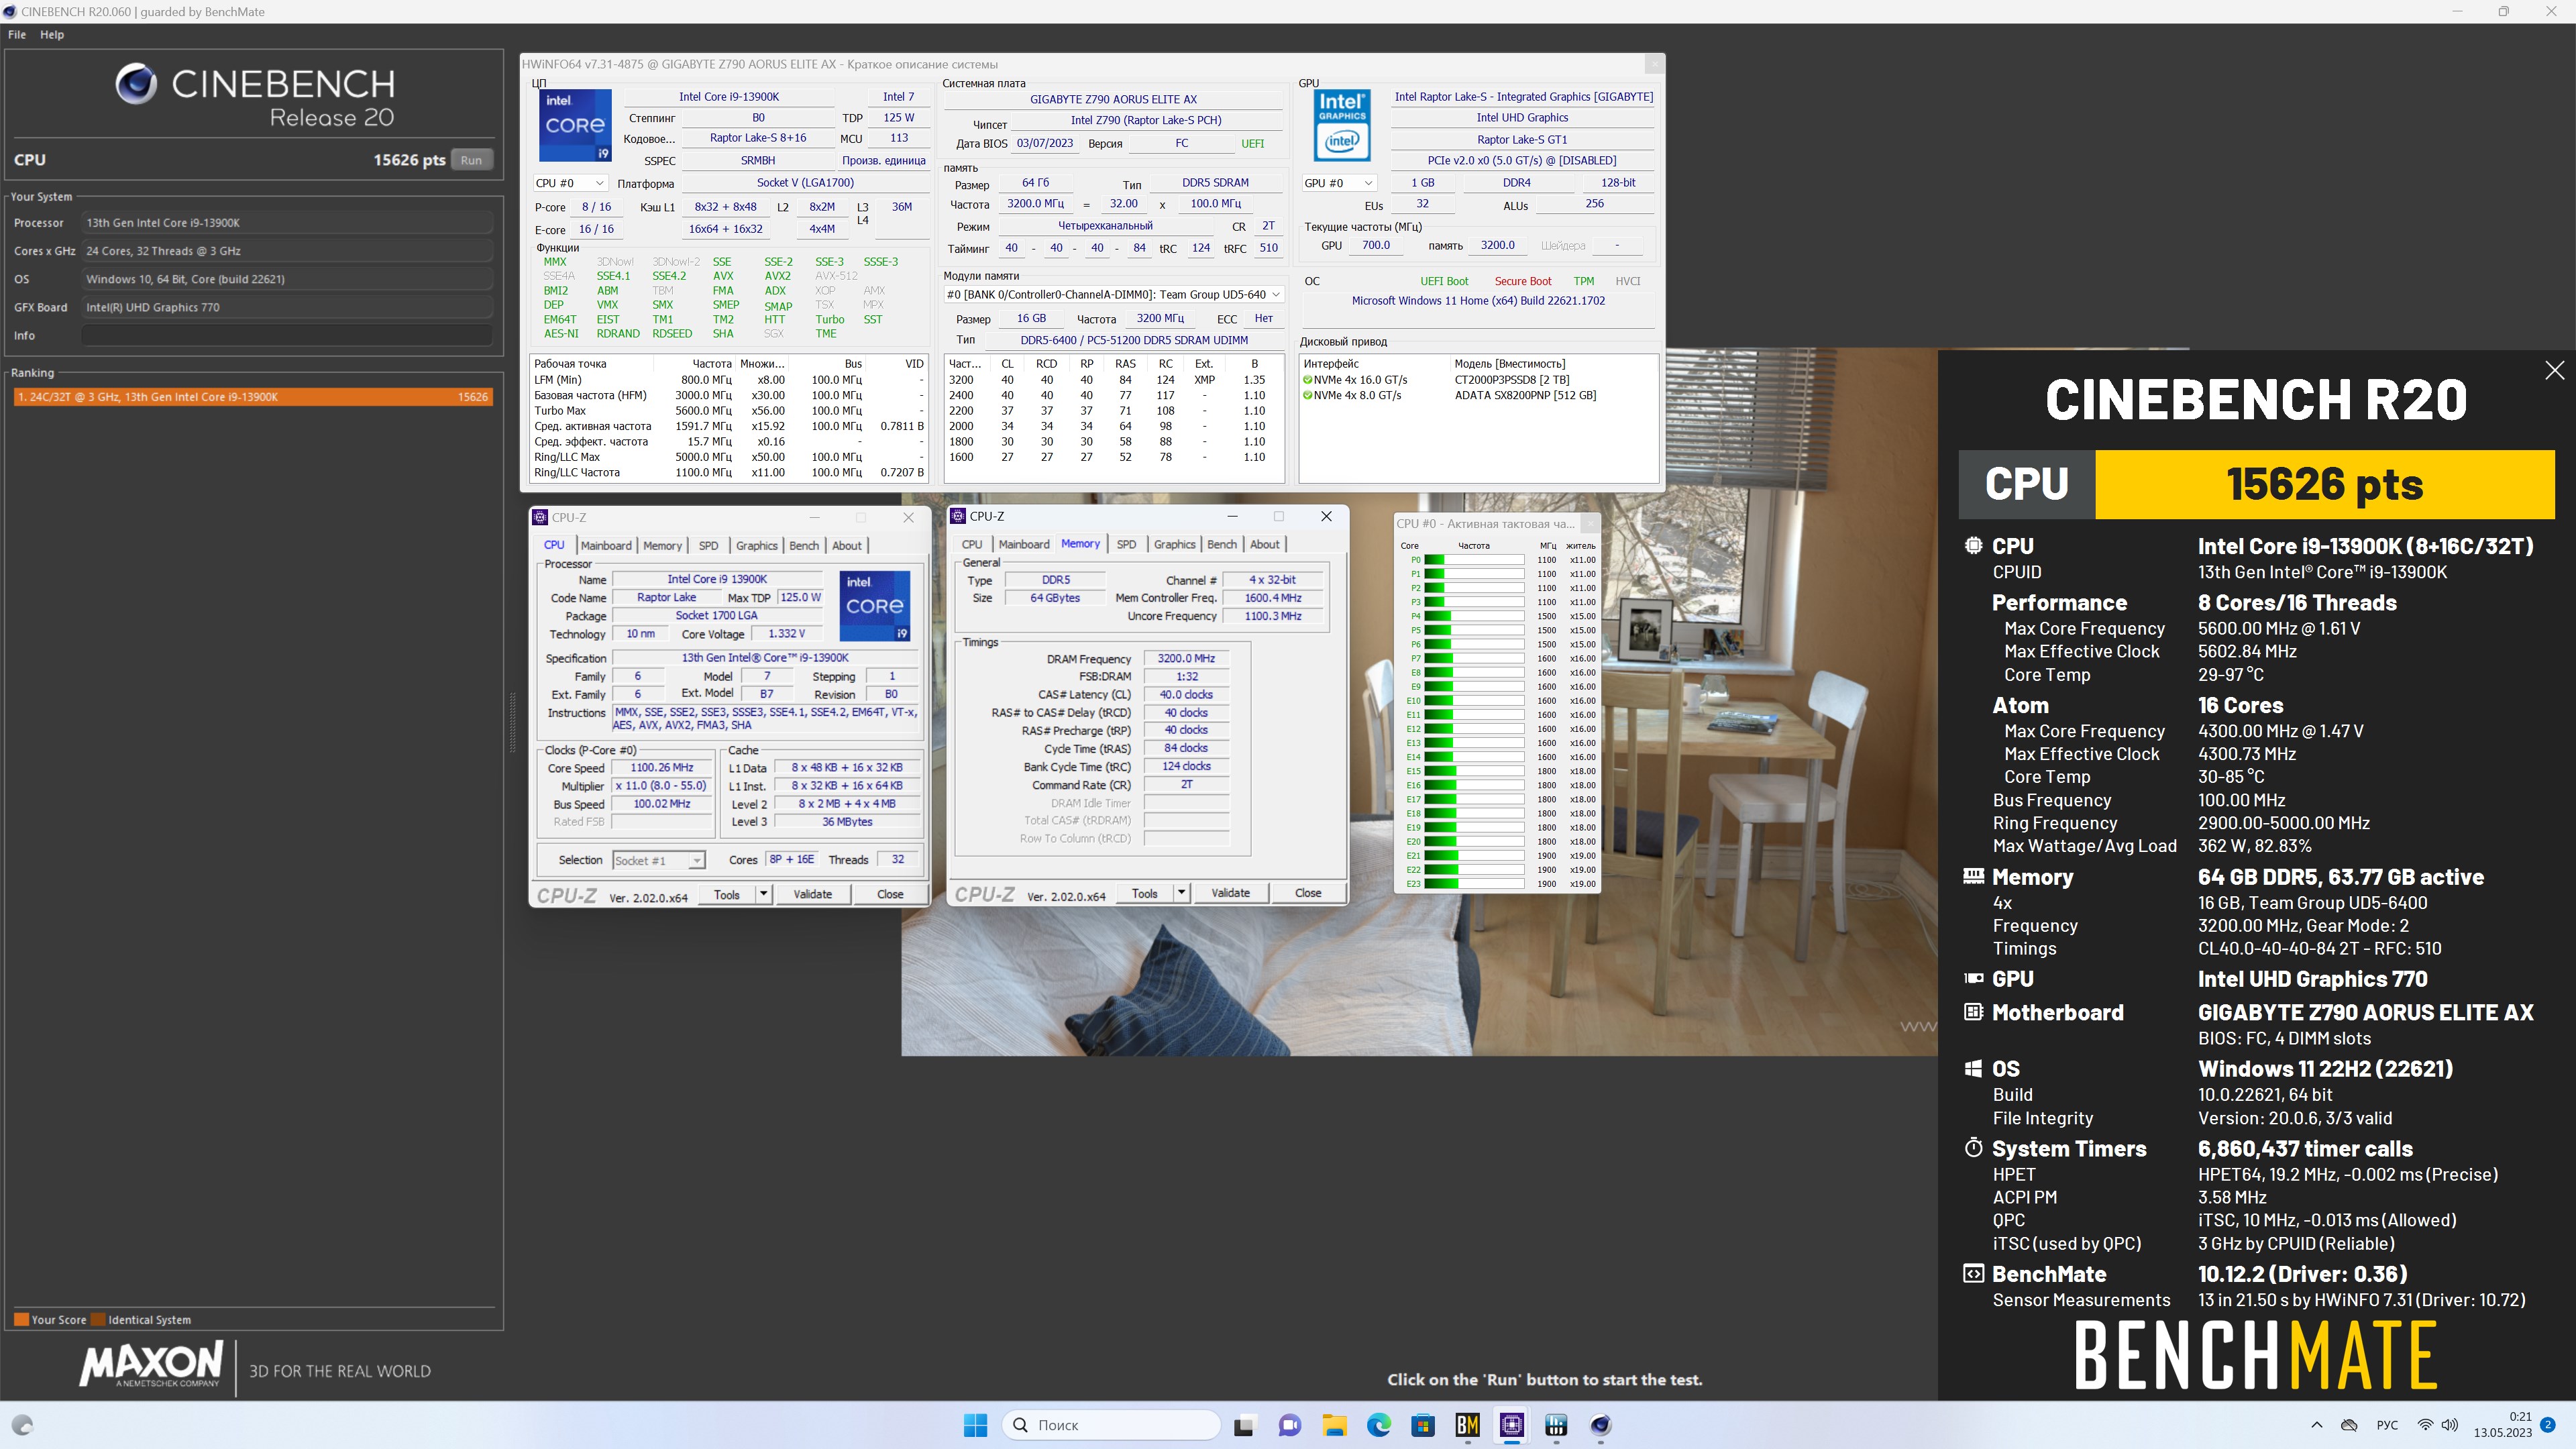The height and width of the screenshot is (1449, 2576).
Task: Open Mainboard tab in left CPU-Z window
Action: tap(606, 546)
